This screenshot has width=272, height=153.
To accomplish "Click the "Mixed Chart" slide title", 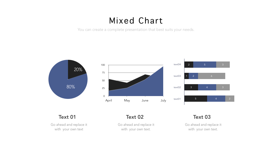I will click(136, 21).
